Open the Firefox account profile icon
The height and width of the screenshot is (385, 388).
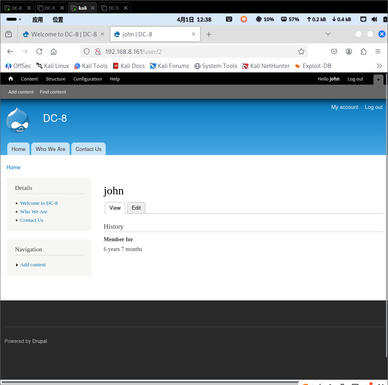coord(349,51)
